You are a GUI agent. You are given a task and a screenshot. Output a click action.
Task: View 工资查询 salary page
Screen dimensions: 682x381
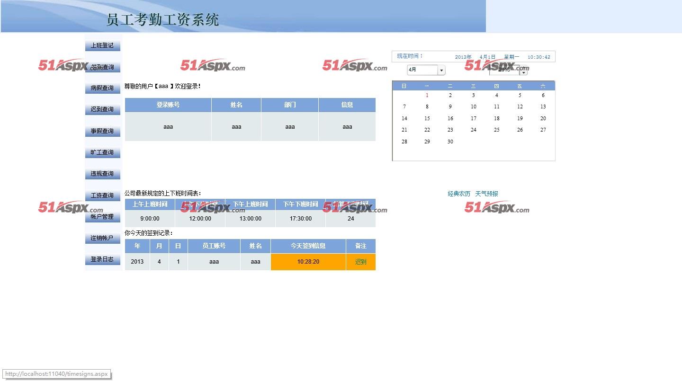click(102, 195)
